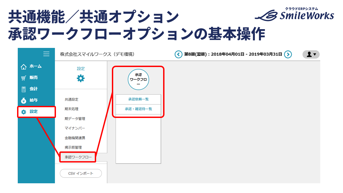The height and width of the screenshot is (193, 343).
Task: Open 掲示板管理 settings item
Action: (73, 147)
